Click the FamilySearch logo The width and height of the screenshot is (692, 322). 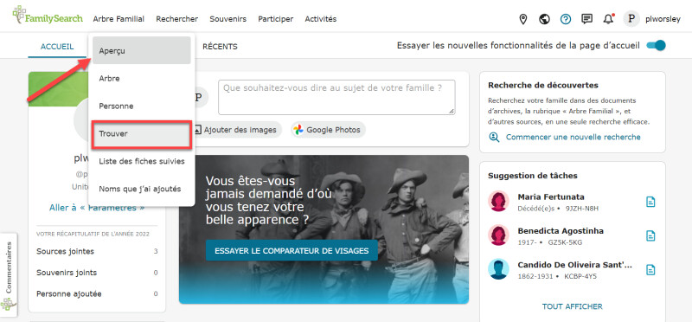click(48, 15)
